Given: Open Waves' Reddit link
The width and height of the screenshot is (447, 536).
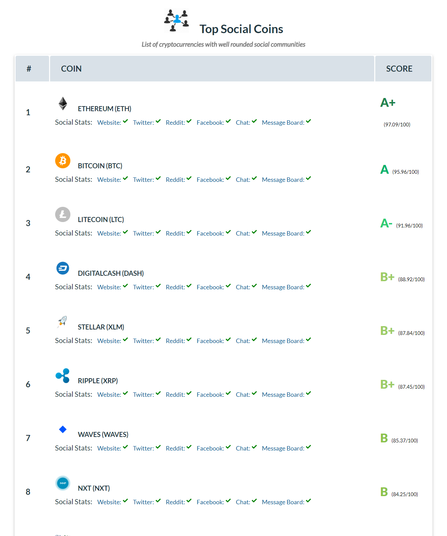Looking at the screenshot, I should point(176,448).
